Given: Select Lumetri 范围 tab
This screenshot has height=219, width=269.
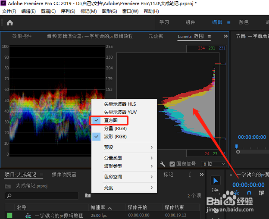Looking at the screenshot, I should tap(191, 36).
